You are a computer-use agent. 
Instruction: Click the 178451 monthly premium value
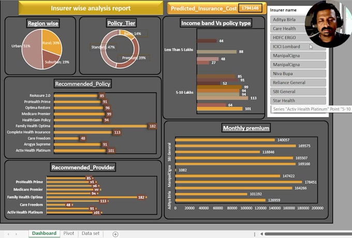pos(311,182)
